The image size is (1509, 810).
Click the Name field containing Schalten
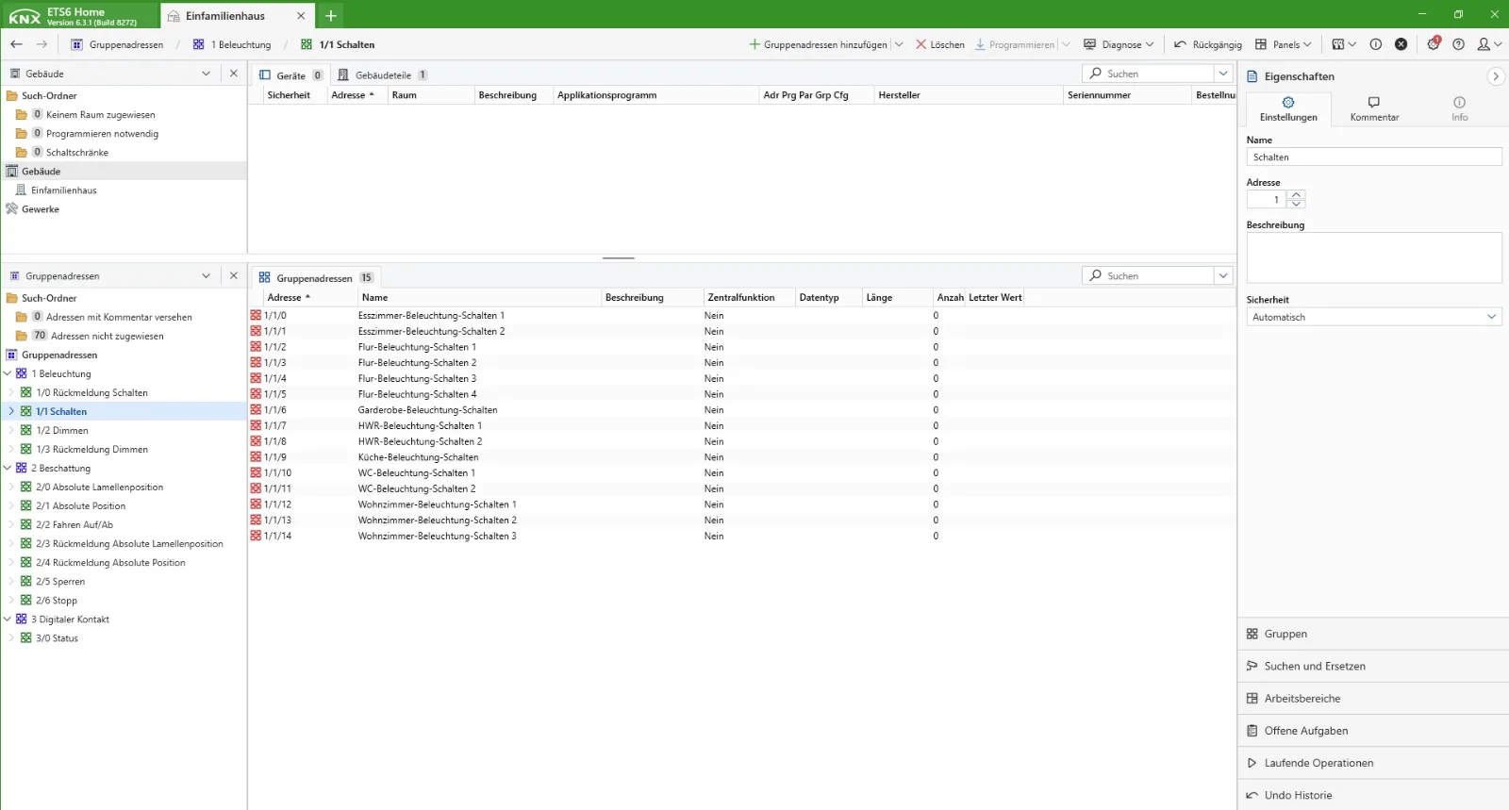[x=1374, y=157]
